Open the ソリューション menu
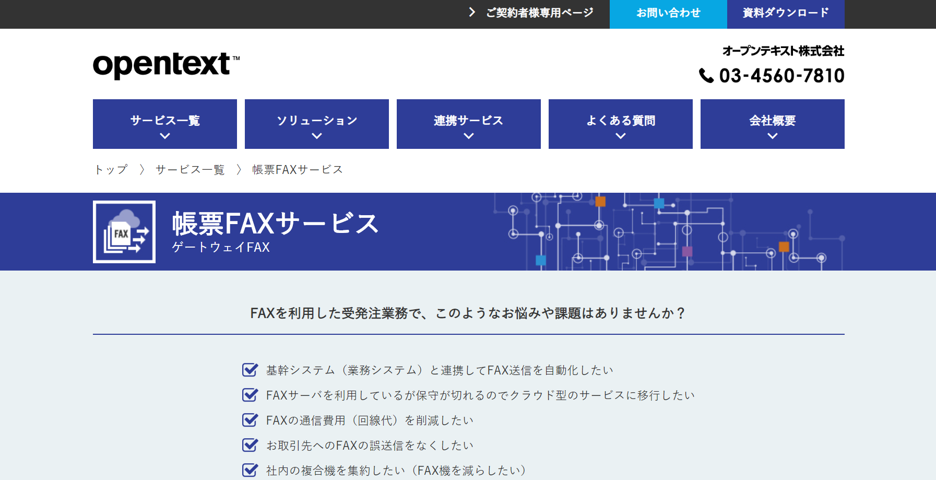The height and width of the screenshot is (480, 936). [317, 124]
